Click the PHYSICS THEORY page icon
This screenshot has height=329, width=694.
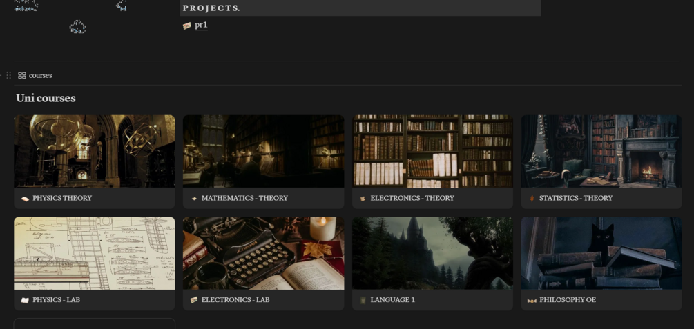25,199
